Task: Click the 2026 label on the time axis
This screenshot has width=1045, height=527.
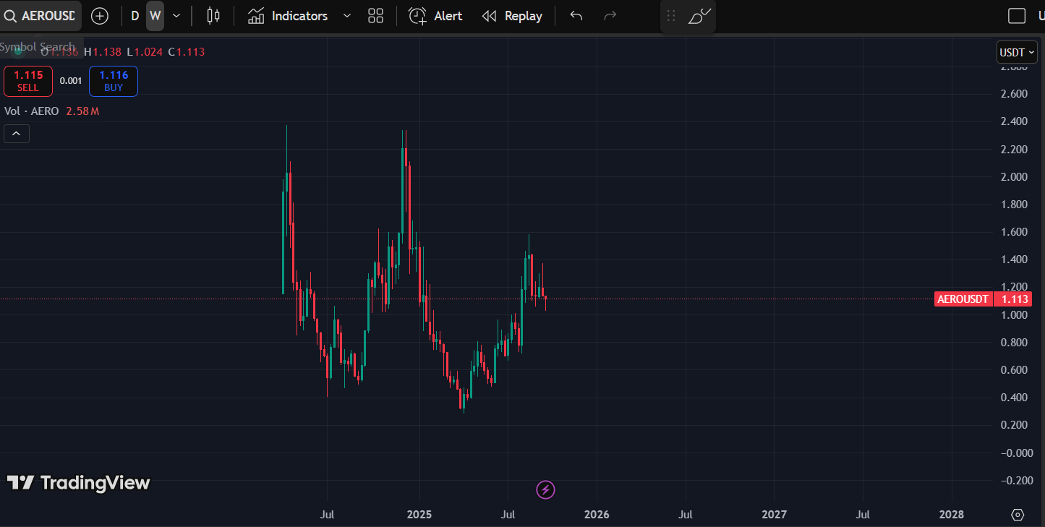Action: [597, 515]
